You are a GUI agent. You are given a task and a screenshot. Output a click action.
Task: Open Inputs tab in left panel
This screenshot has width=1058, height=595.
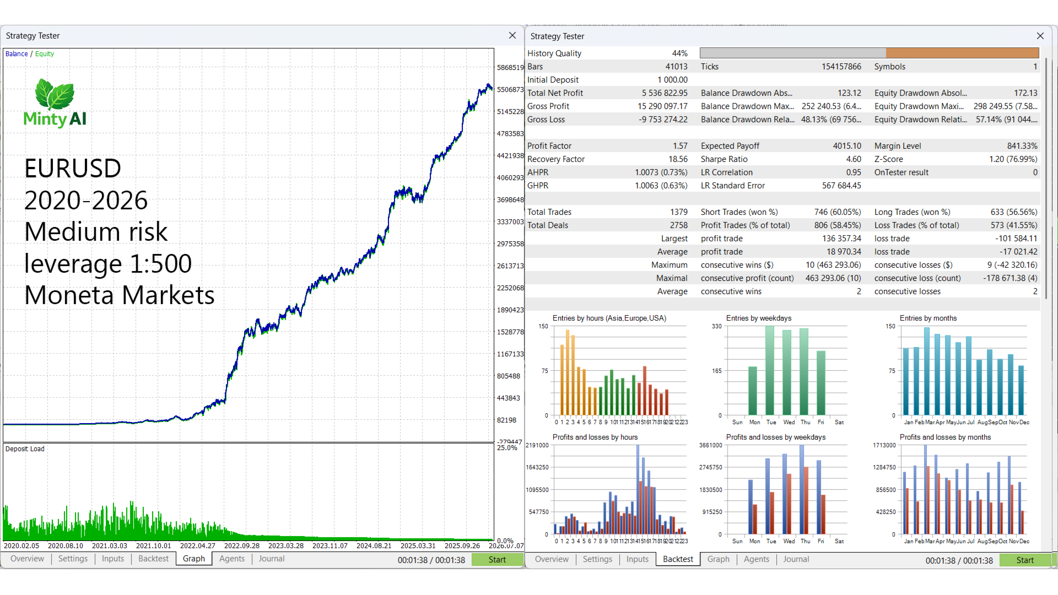113,559
